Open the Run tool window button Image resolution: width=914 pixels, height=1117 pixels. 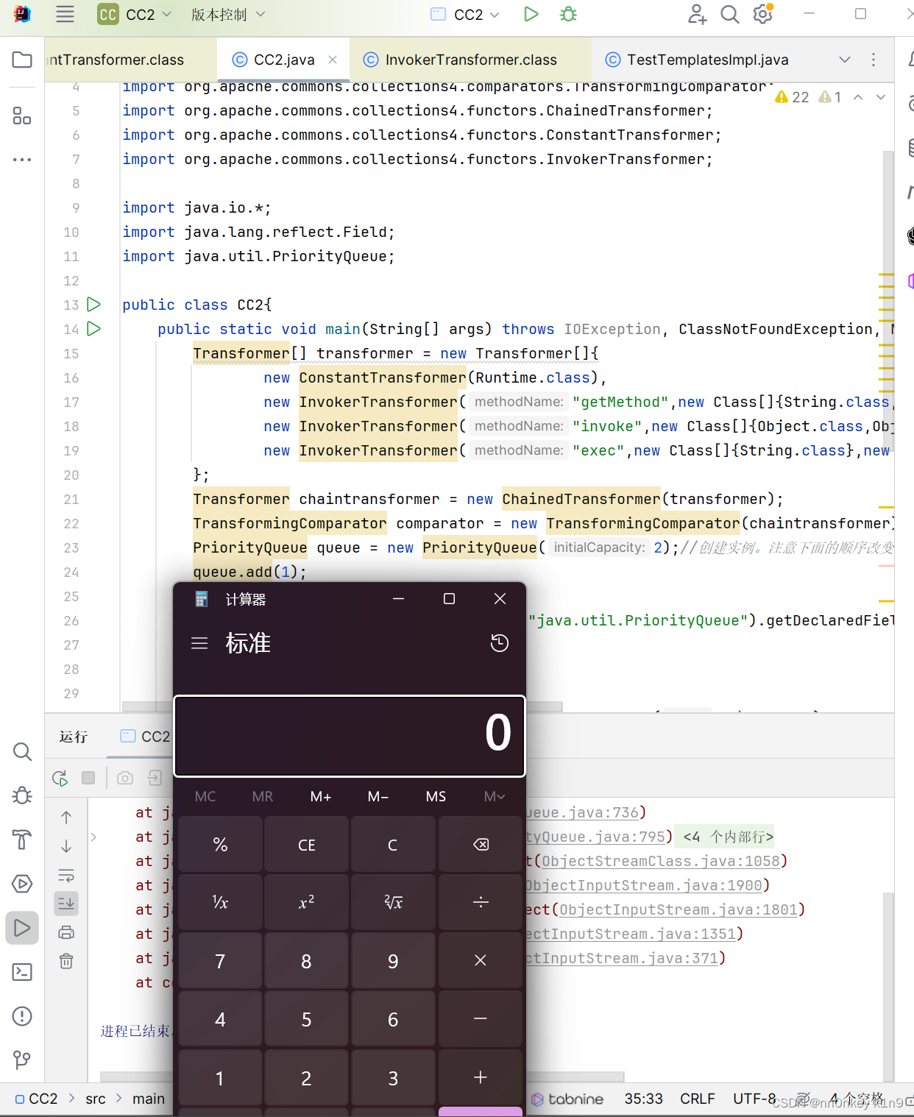point(22,928)
